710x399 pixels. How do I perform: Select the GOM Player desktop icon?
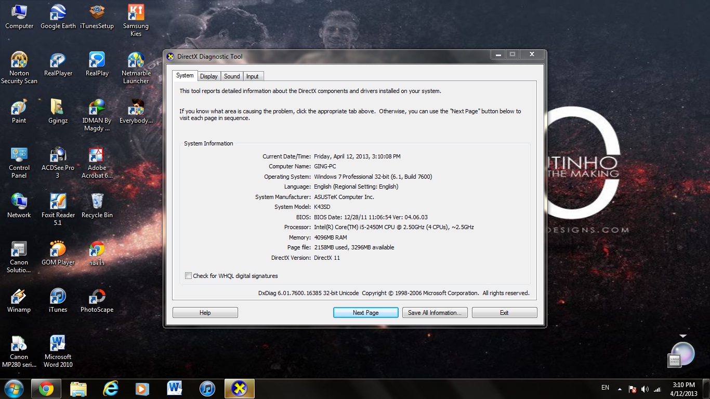point(58,253)
